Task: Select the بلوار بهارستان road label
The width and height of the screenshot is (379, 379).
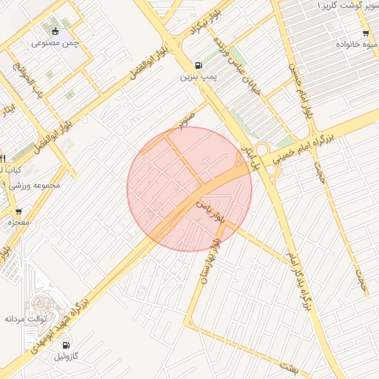Action: tap(211, 261)
